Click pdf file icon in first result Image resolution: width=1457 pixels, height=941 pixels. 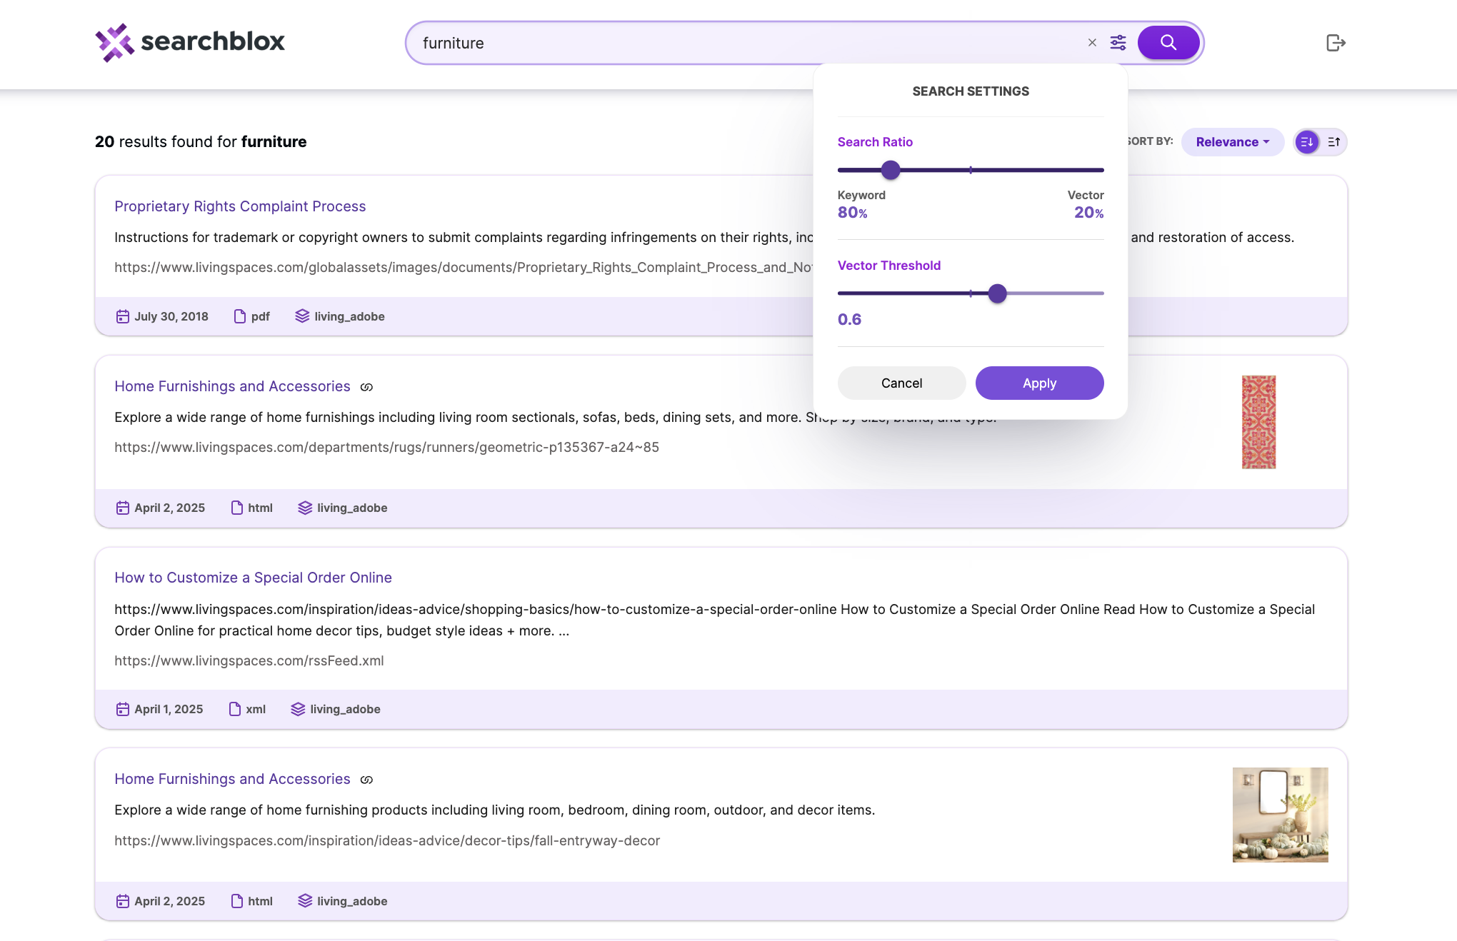[x=240, y=316]
